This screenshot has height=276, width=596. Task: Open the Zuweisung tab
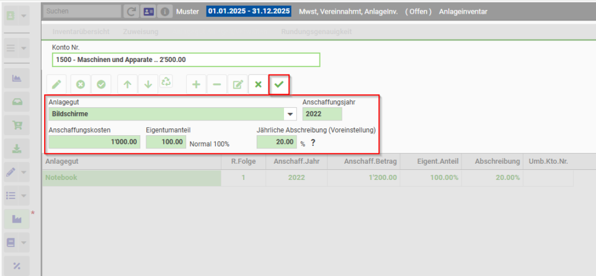click(x=141, y=32)
